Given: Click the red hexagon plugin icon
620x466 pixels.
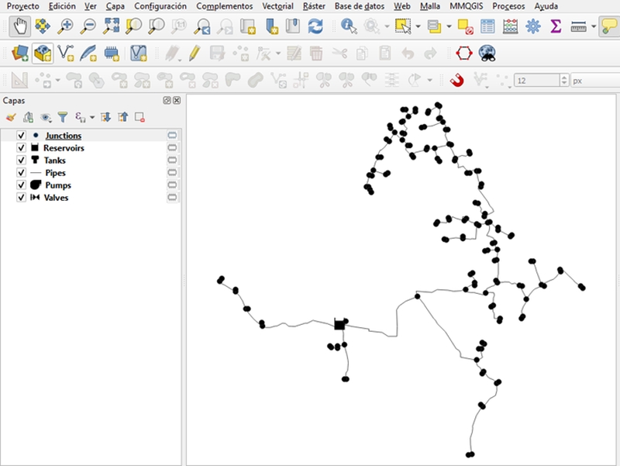Looking at the screenshot, I should click(464, 53).
